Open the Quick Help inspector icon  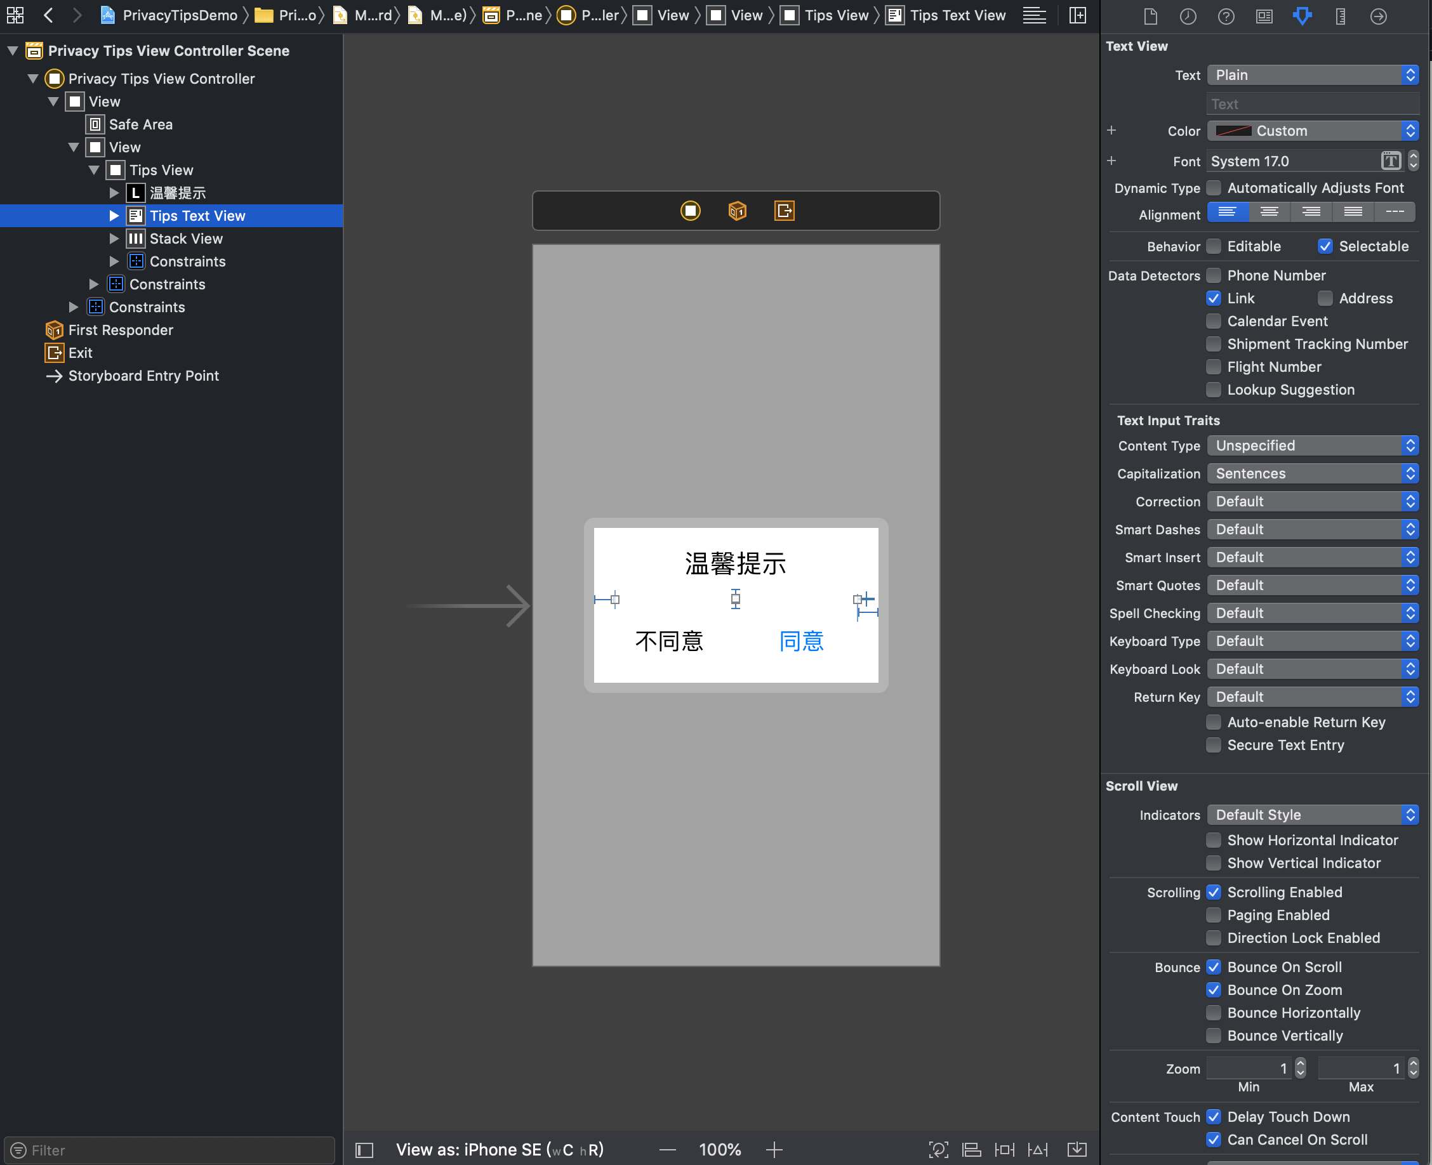click(1226, 16)
